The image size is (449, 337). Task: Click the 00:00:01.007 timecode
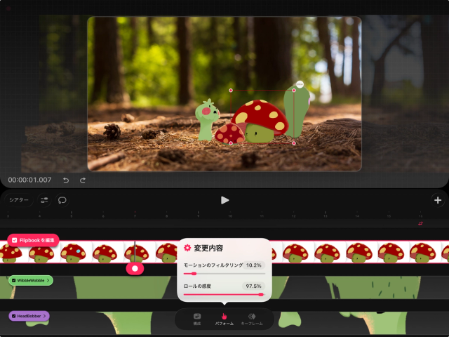[x=29, y=180]
